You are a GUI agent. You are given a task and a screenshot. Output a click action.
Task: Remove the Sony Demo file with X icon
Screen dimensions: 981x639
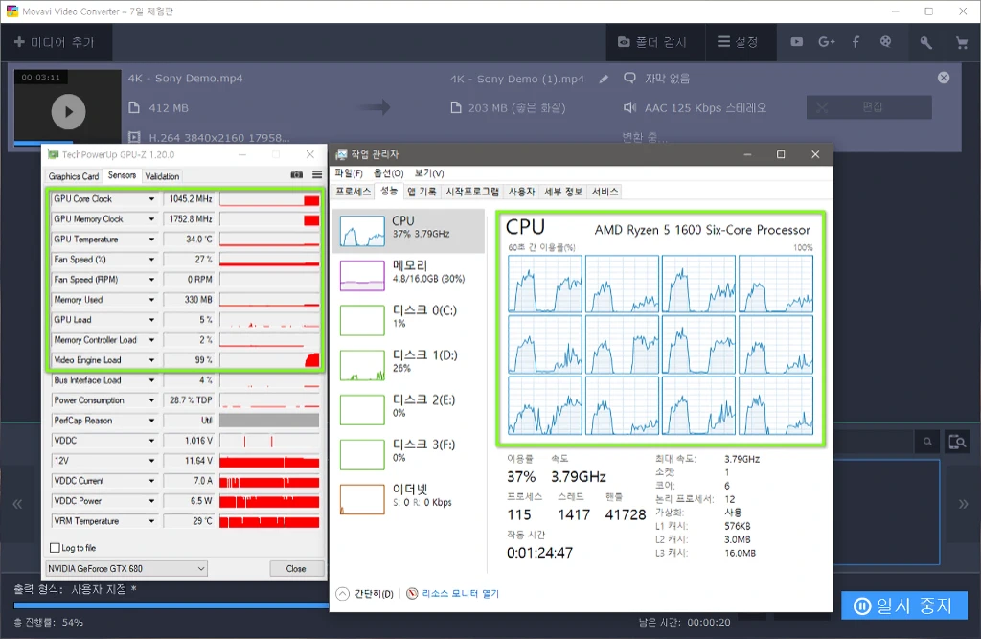(944, 78)
